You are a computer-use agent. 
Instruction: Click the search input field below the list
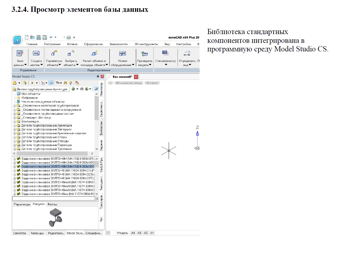(x=54, y=198)
